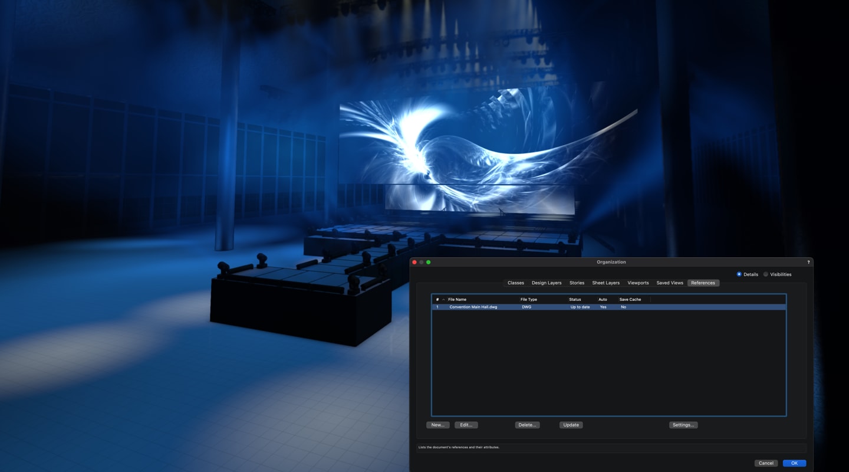Click the New... button
849x472 pixels.
click(437, 425)
